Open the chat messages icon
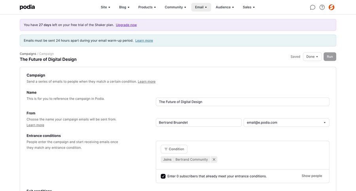The height and width of the screenshot is (191, 356). click(312, 7)
